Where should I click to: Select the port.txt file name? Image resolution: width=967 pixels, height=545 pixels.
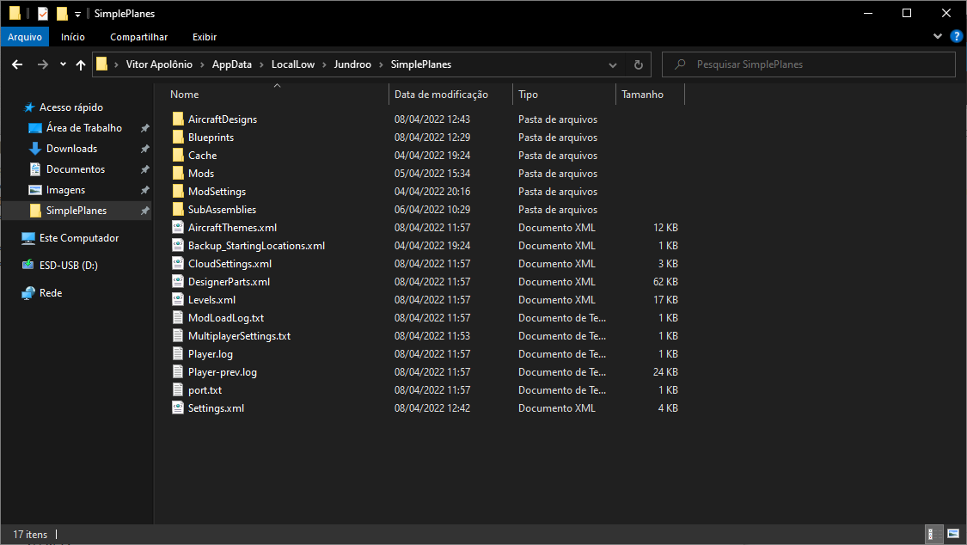tap(205, 389)
